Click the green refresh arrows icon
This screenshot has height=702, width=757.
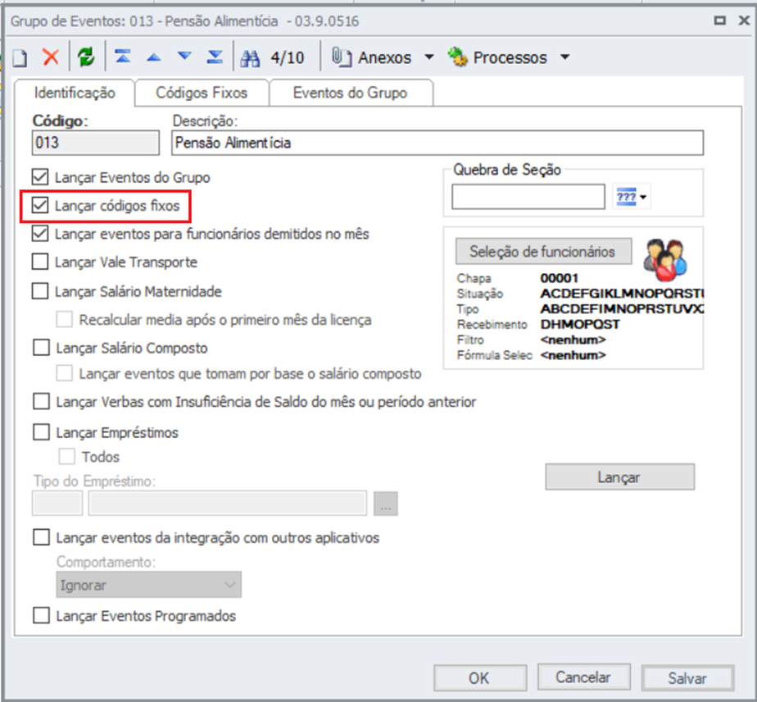pos(86,57)
